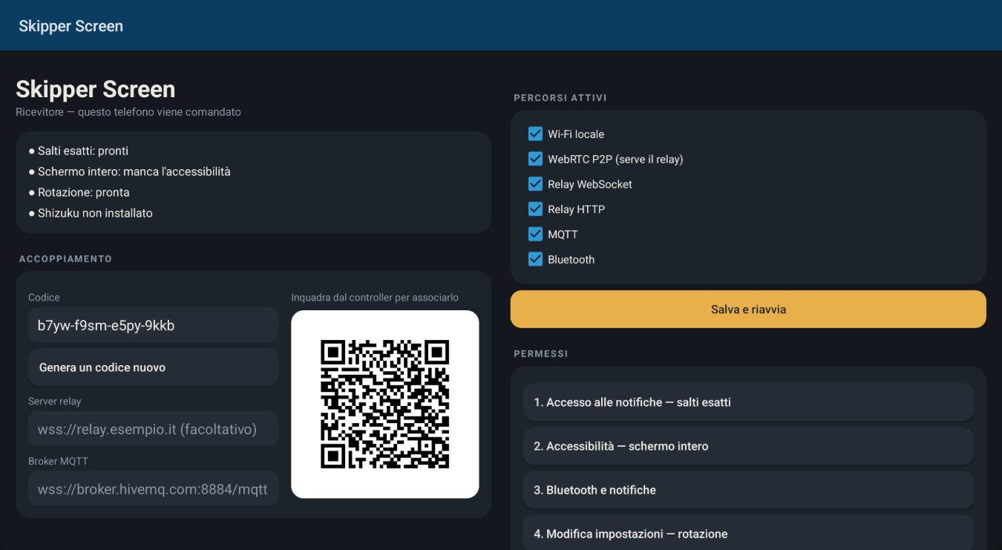Click 'Inquadra dal controller per associarlo' label

point(375,298)
